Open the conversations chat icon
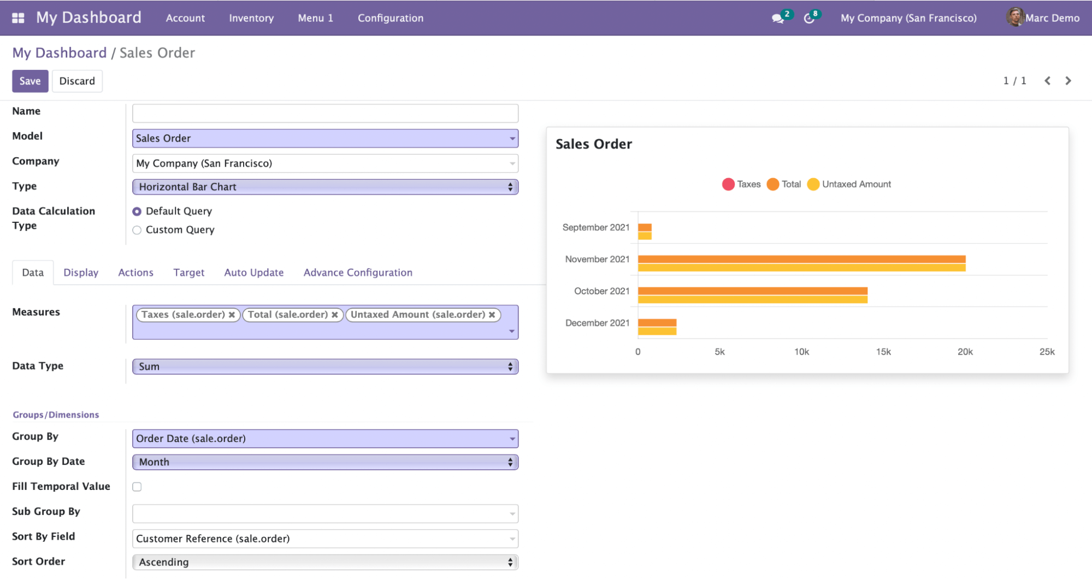The width and height of the screenshot is (1092, 579). 777,19
